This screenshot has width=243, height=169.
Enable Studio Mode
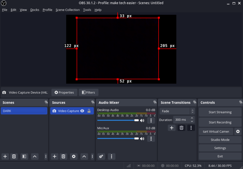point(220,140)
